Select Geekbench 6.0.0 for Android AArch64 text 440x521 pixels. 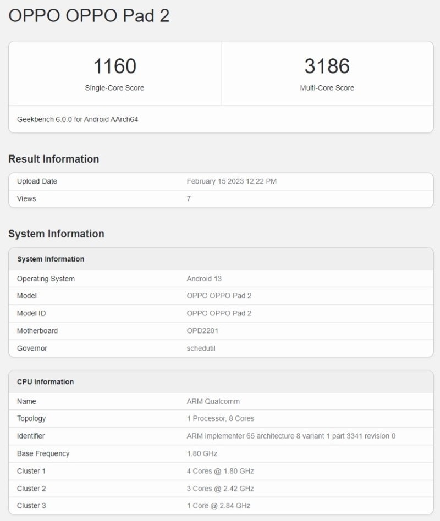[78, 119]
